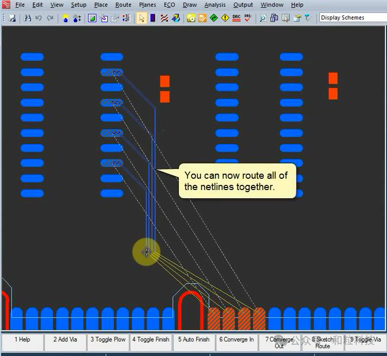Viewport: 387px width, 356px height.
Task: Click the magnifier zoom icon
Action: (263, 18)
